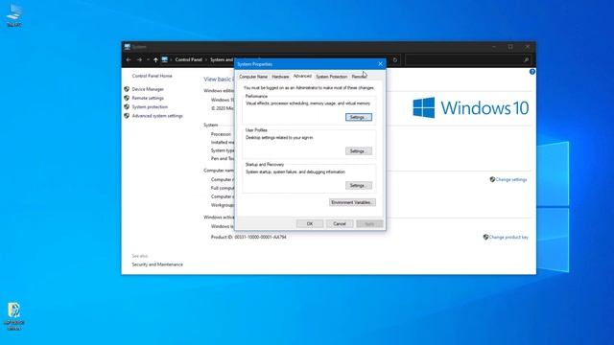614x345 pixels.
Task: Open the help question mark icon
Action: coord(532,72)
